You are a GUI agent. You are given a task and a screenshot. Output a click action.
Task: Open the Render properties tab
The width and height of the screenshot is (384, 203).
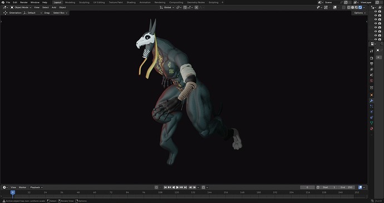372,58
